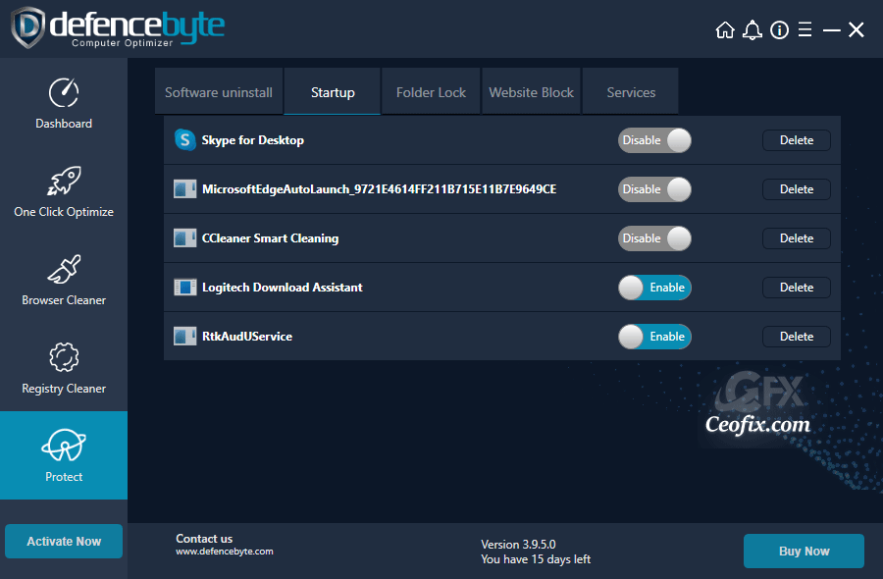The image size is (883, 579).
Task: Select the Protect sidebar item
Action: click(64, 455)
